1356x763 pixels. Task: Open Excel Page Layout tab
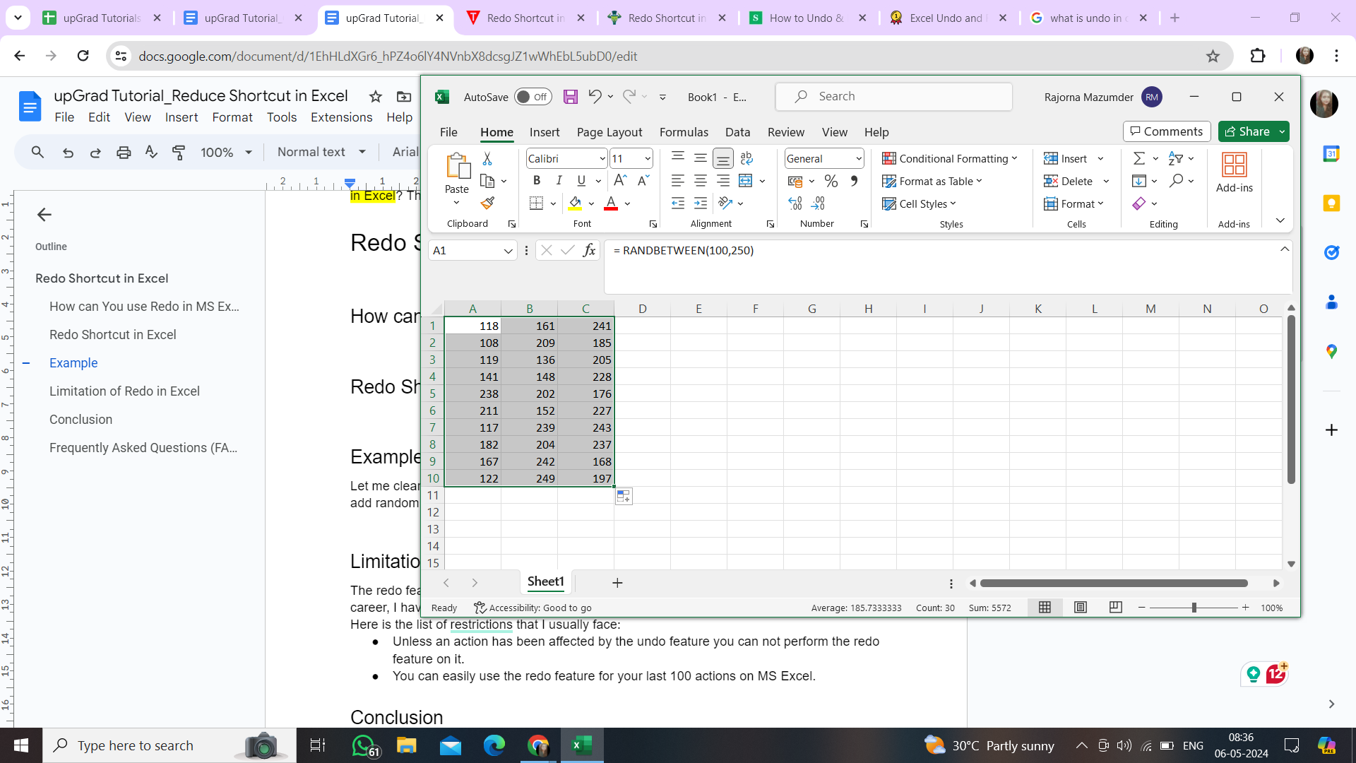click(x=609, y=132)
